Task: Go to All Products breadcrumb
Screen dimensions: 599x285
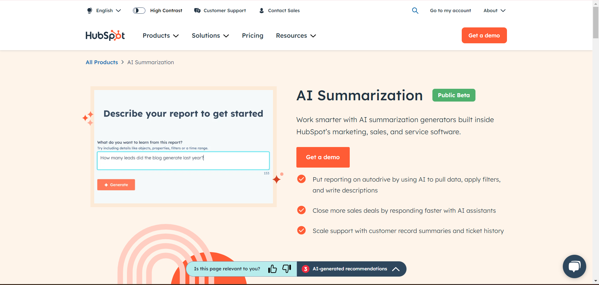Action: 102,62
